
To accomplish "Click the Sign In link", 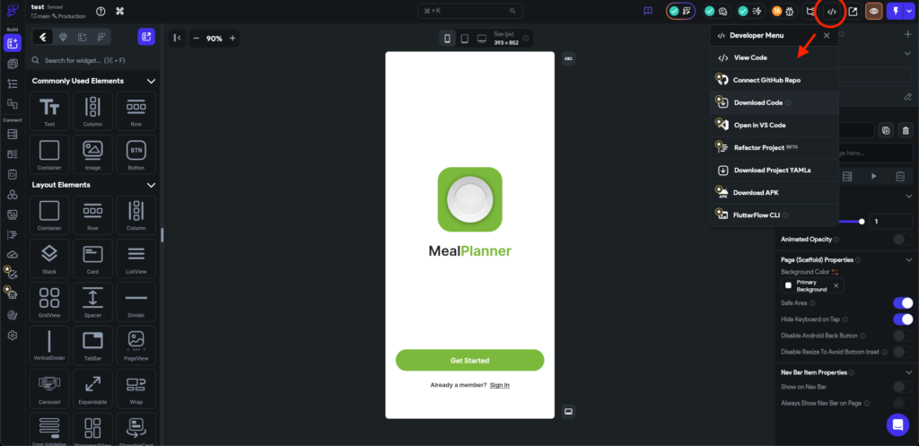I will (499, 385).
